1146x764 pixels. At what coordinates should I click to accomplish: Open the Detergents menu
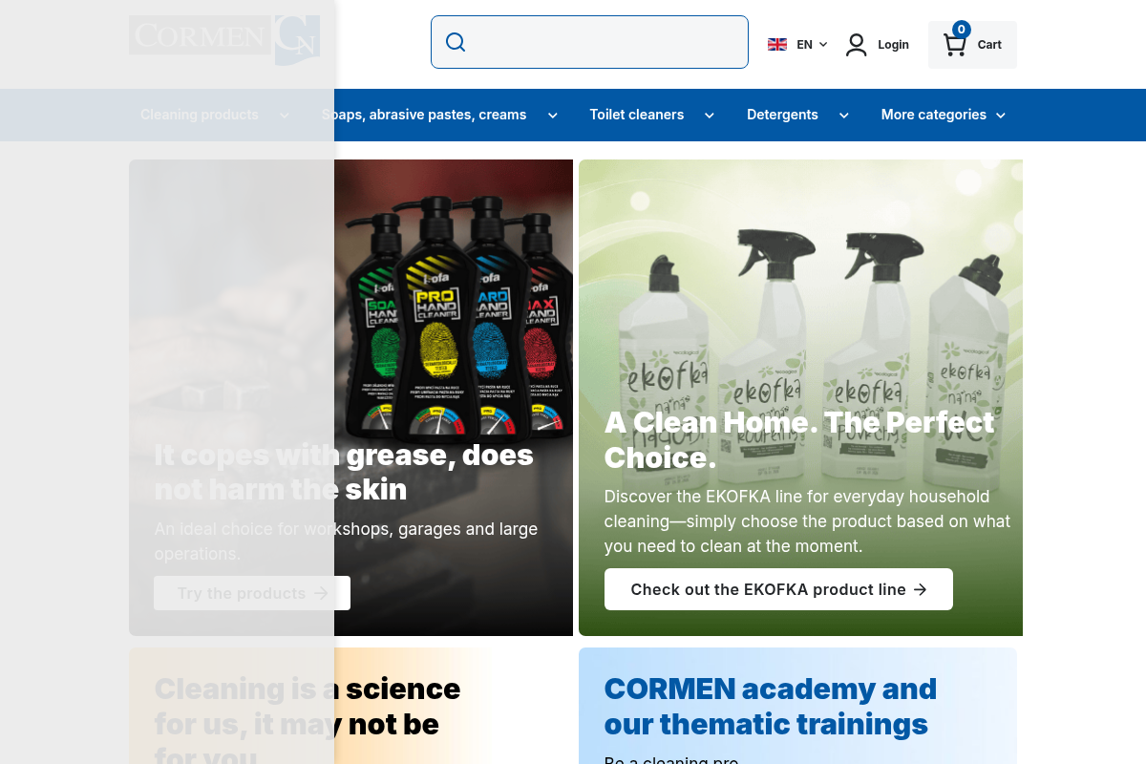pyautogui.click(x=782, y=115)
